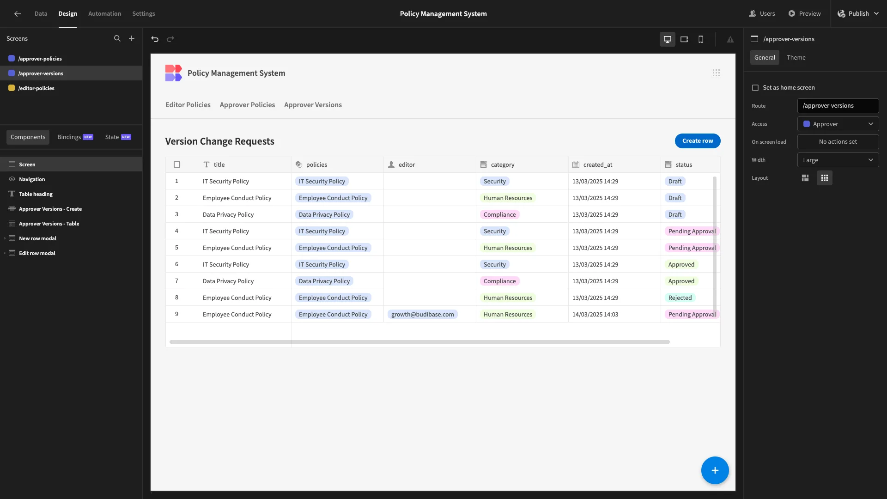
Task: Select the General tab
Action: pyautogui.click(x=765, y=58)
